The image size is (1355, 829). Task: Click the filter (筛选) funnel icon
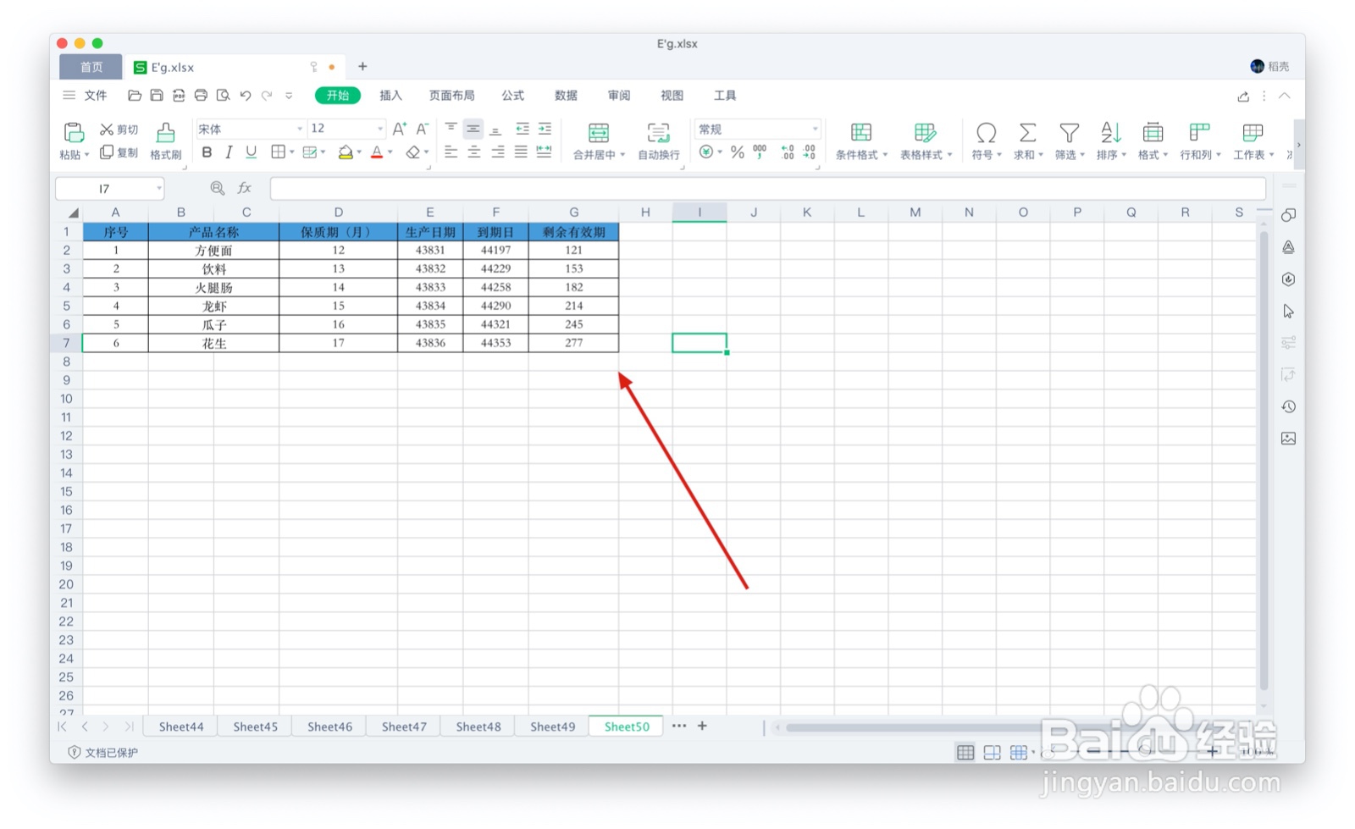(1070, 133)
